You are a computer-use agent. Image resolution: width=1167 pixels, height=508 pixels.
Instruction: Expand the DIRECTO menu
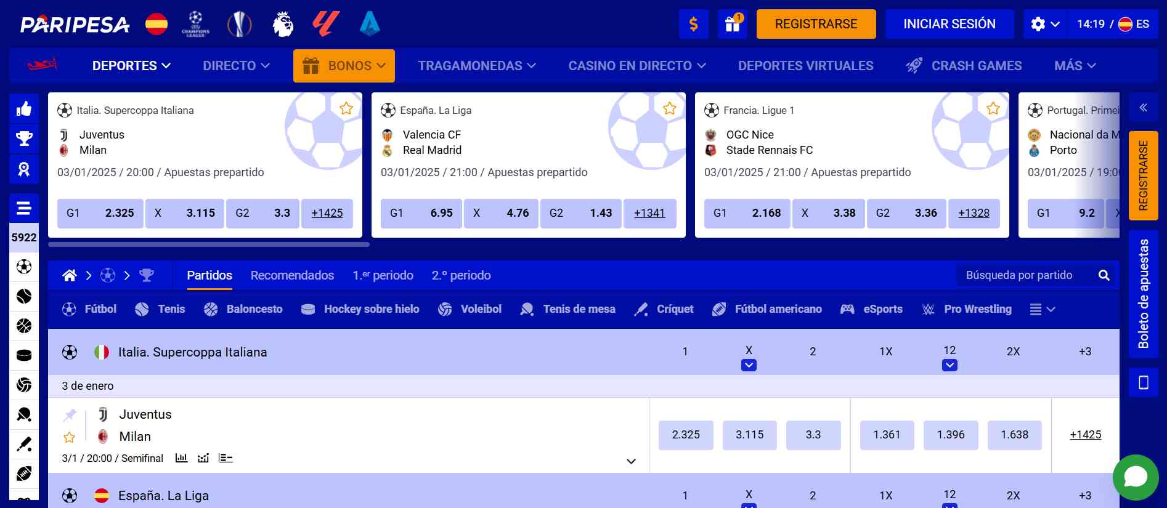click(x=236, y=66)
